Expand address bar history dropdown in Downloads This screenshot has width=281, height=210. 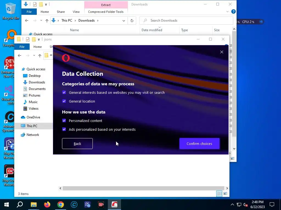(124, 21)
